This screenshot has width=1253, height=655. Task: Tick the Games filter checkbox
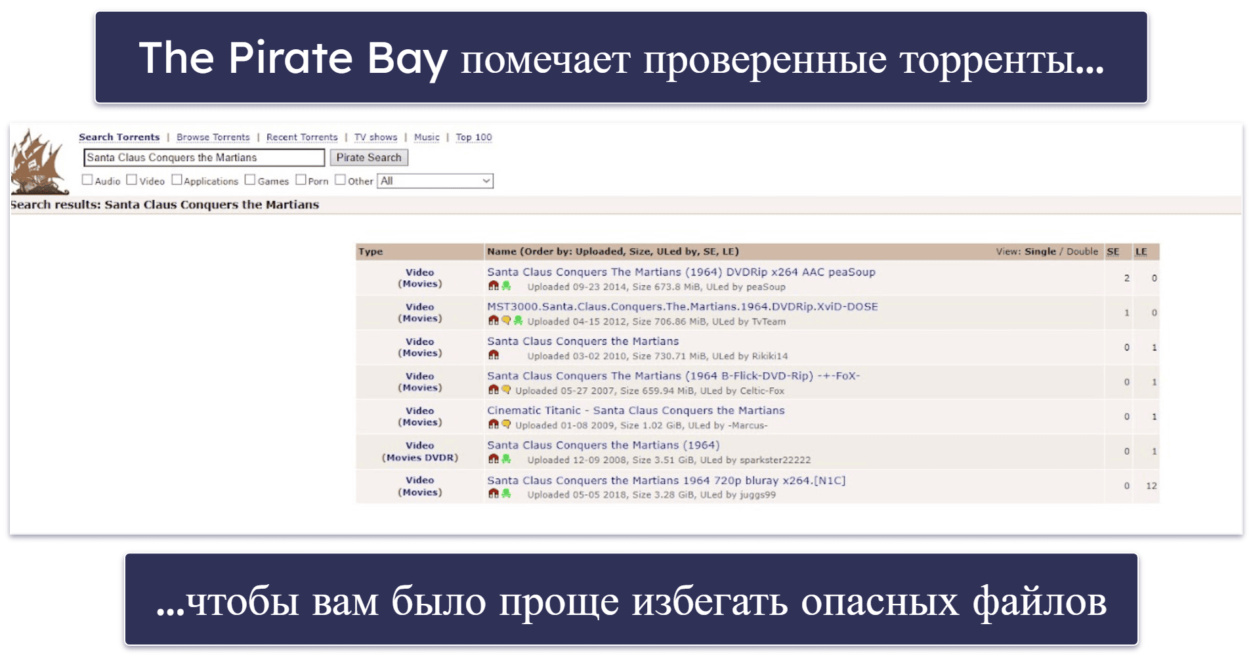[x=250, y=180]
